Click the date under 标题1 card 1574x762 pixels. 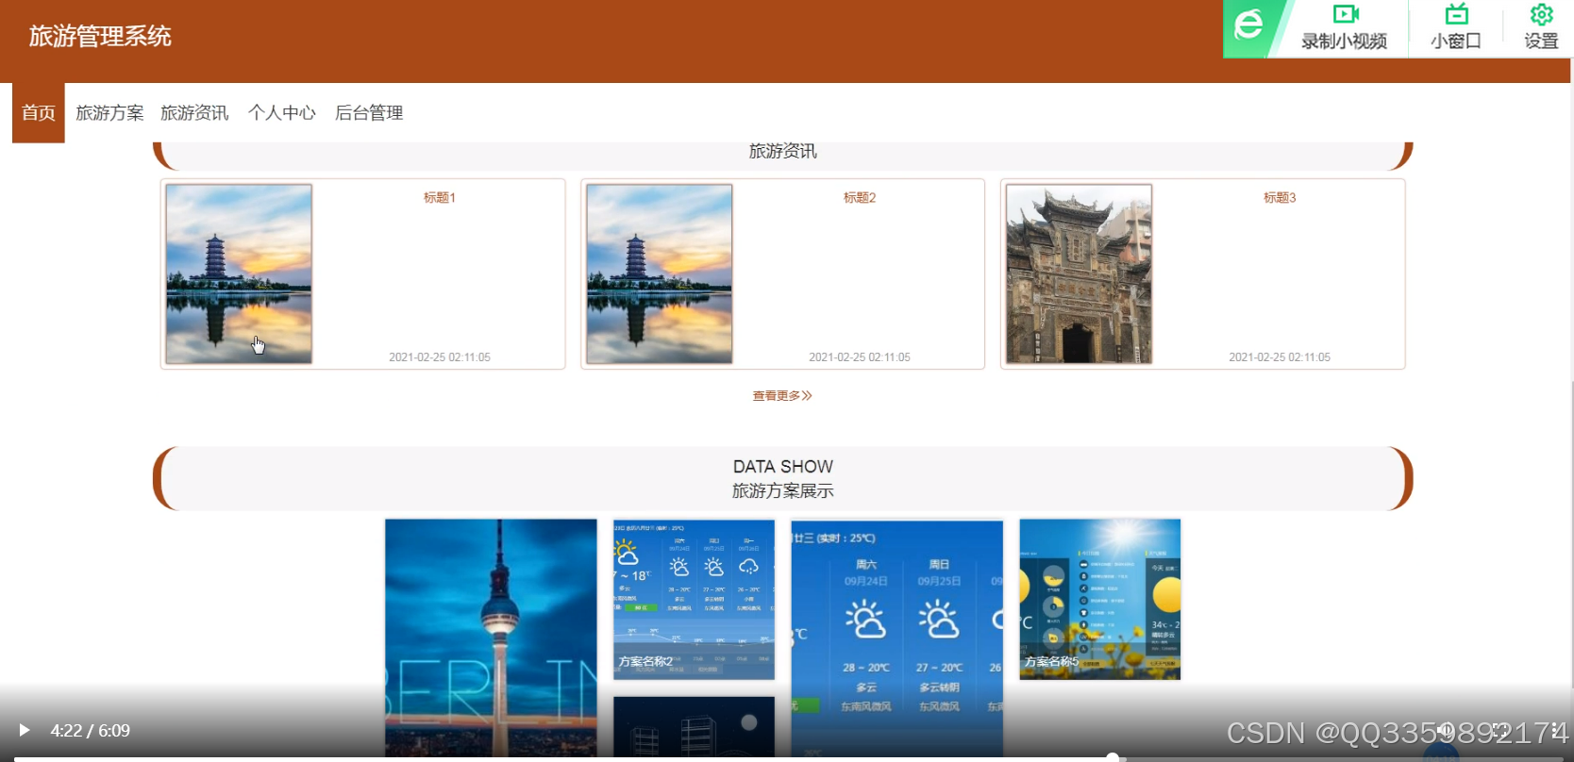coord(440,357)
